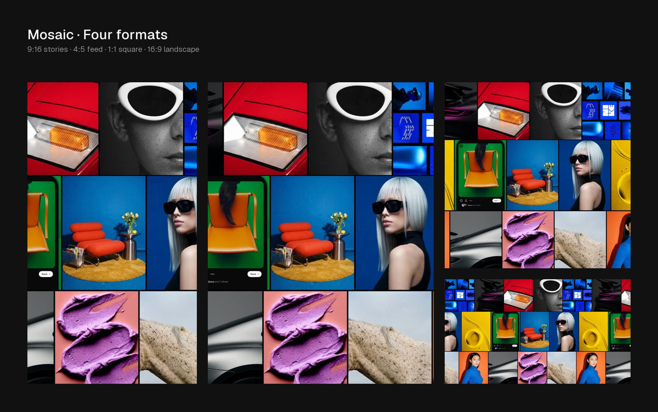The image size is (658, 412).
Task: Select red car headlight image in stories mosaic
Action: [63, 128]
